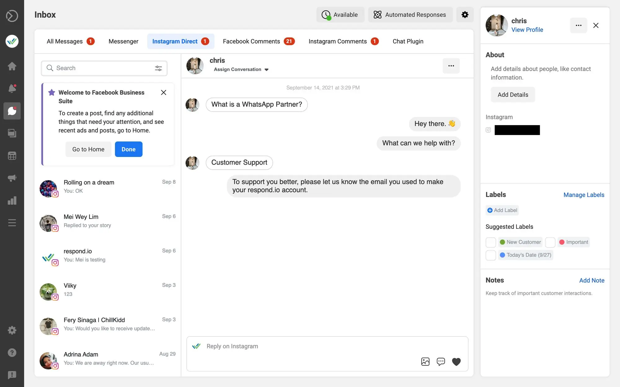Open search filter sliders icon

coord(158,68)
